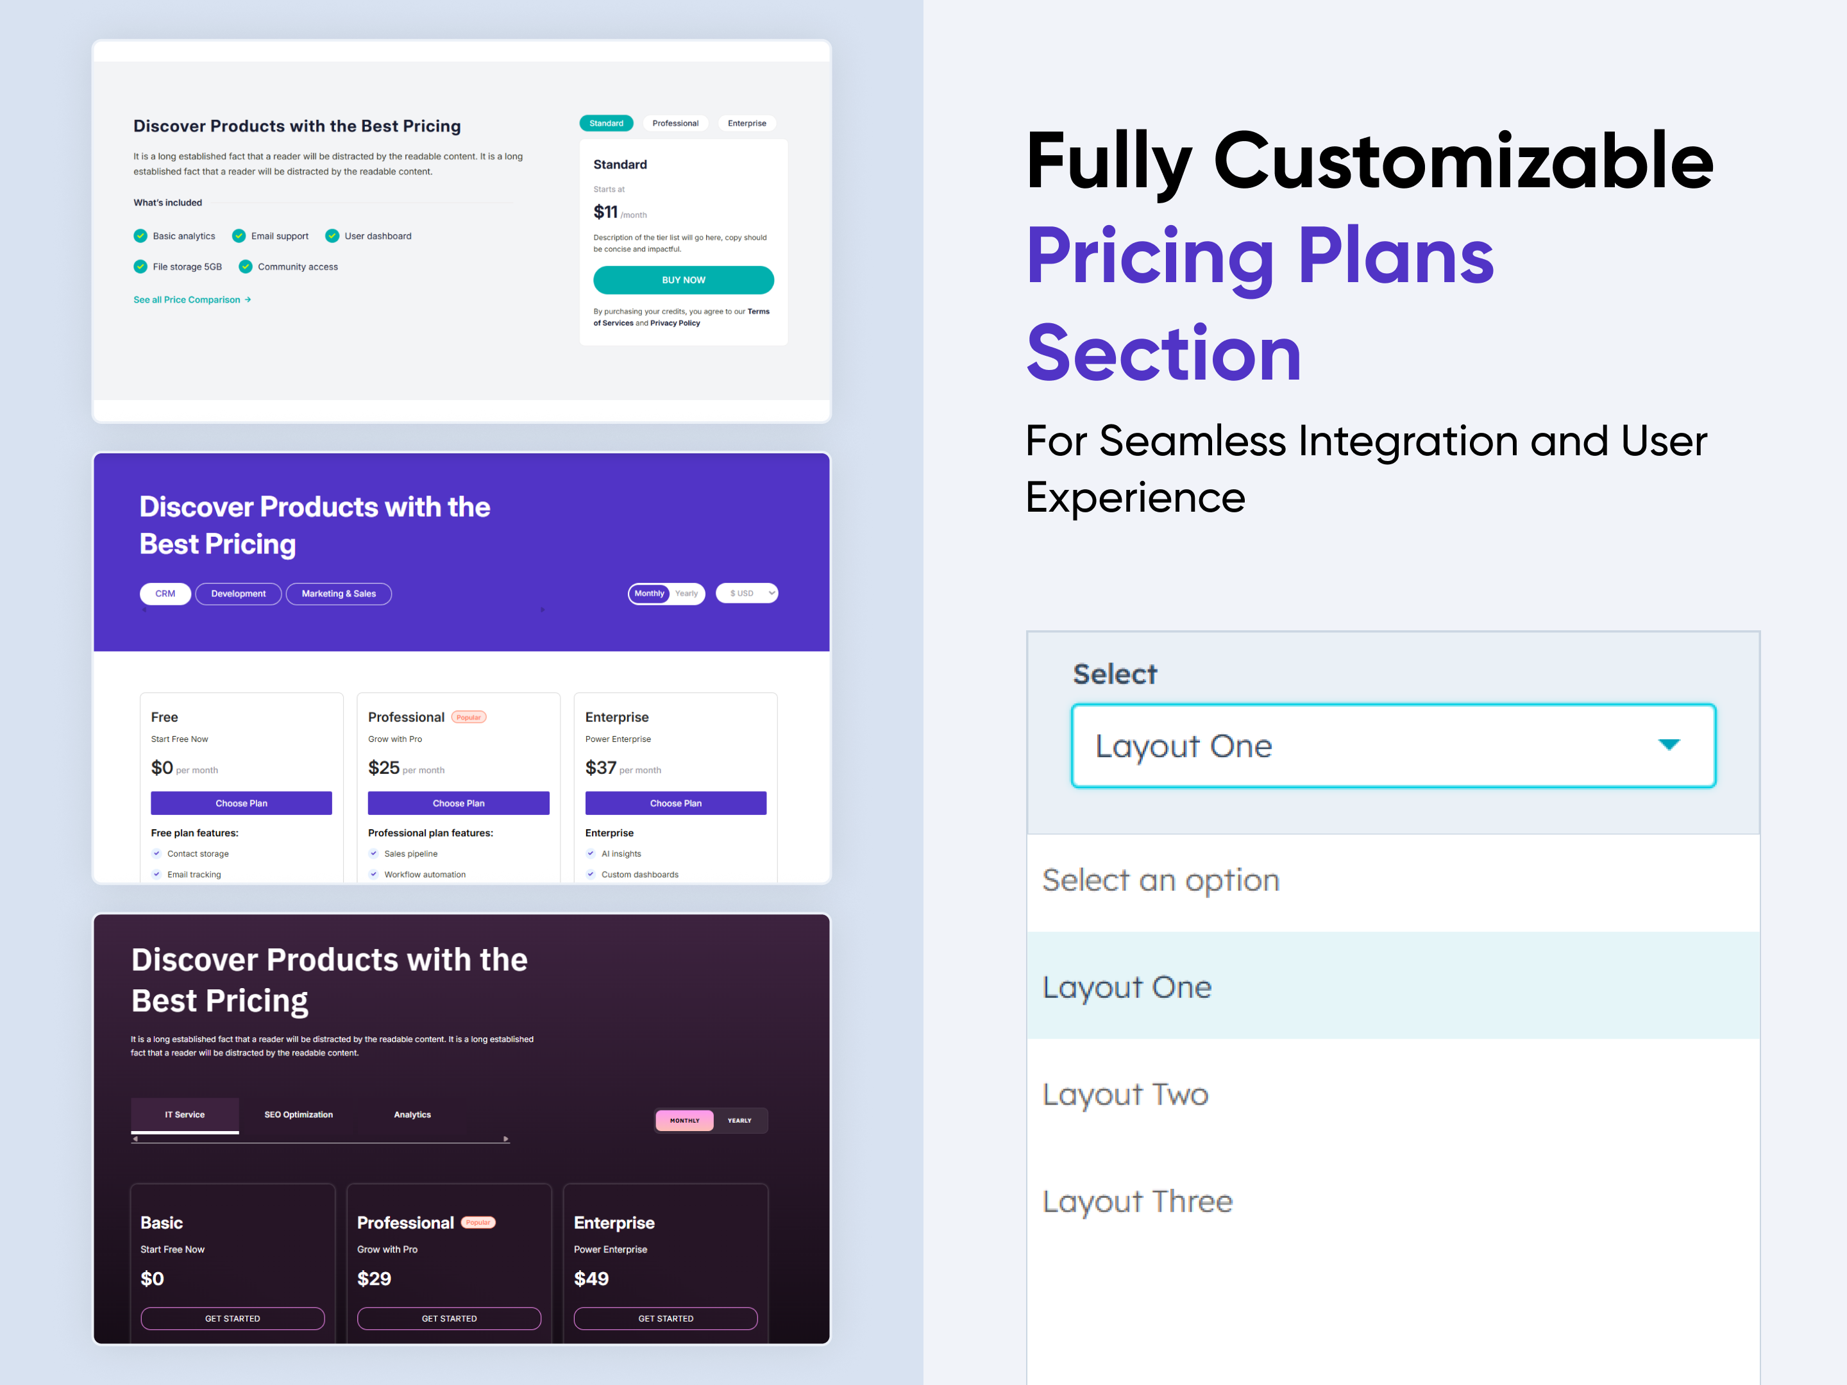
Task: Click the User dashboard checkmark icon
Action: tap(332, 236)
